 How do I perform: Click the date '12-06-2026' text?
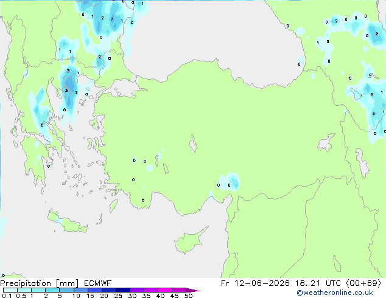point(262,283)
